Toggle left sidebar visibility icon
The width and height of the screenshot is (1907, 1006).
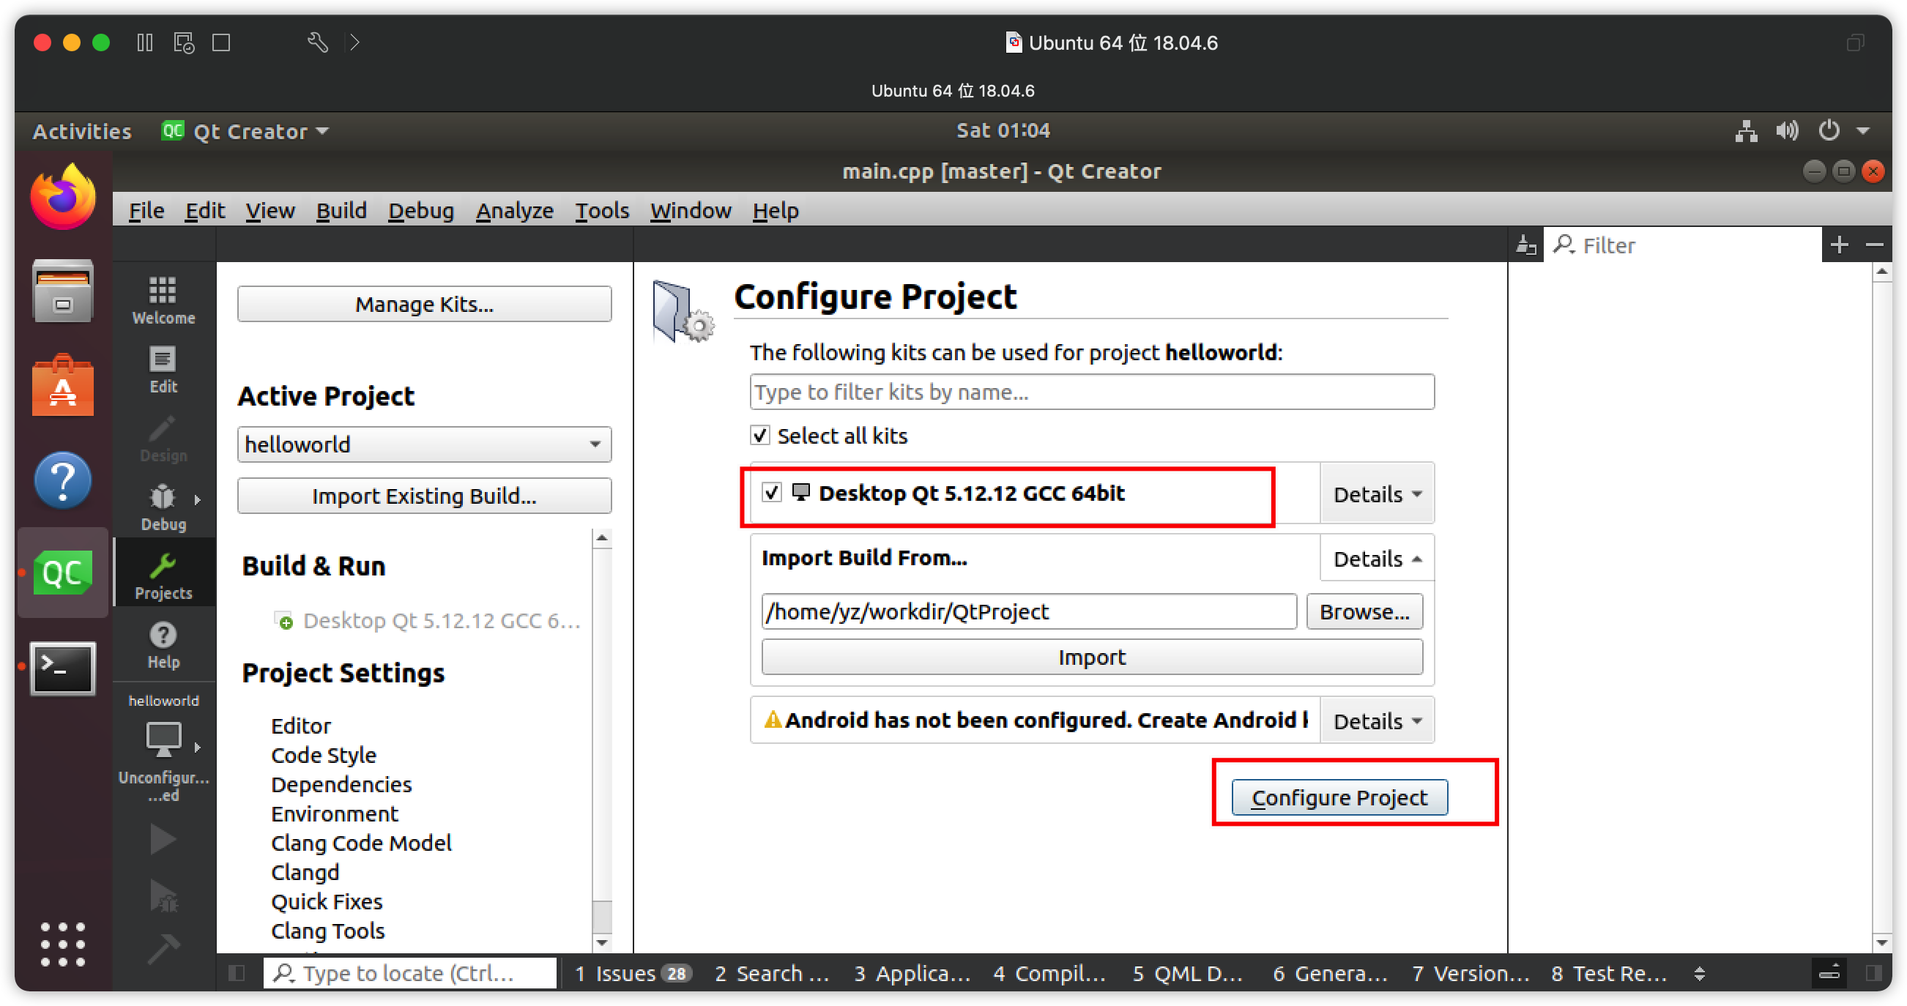pyautogui.click(x=237, y=973)
